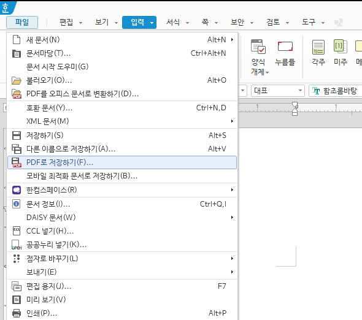Click the 미주 endnote icon
Image resolution: width=362 pixels, height=320 pixels.
click(341, 46)
